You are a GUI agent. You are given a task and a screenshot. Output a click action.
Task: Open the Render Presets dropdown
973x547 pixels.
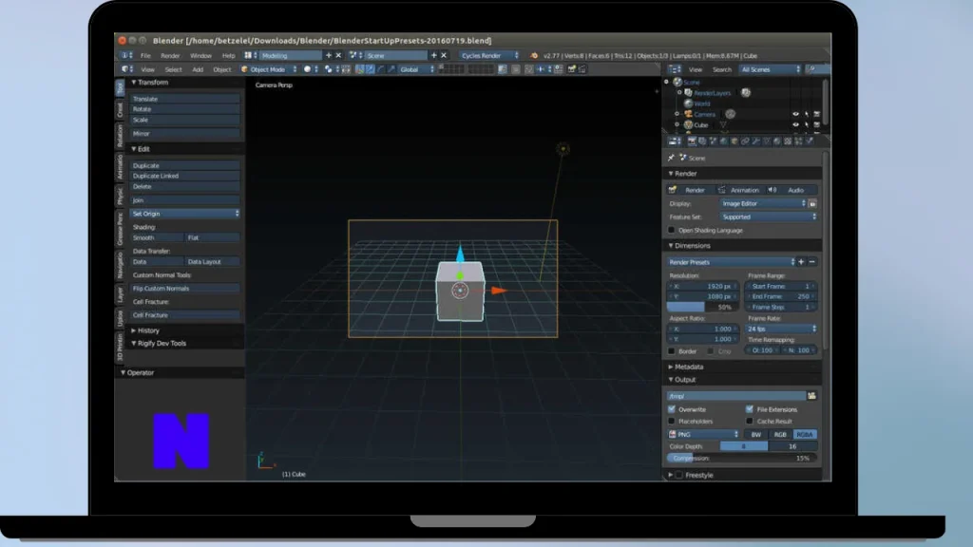[731, 262]
